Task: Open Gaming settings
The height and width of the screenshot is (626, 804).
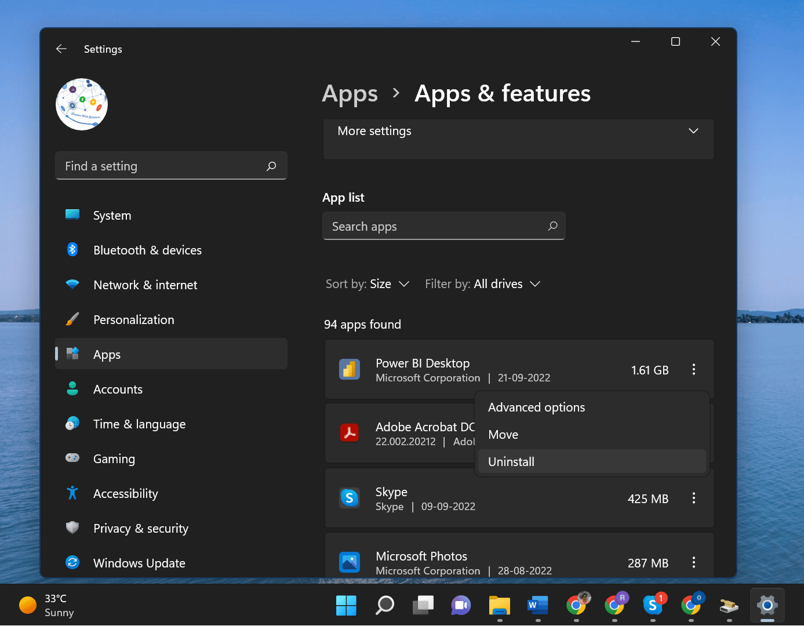Action: point(171,459)
